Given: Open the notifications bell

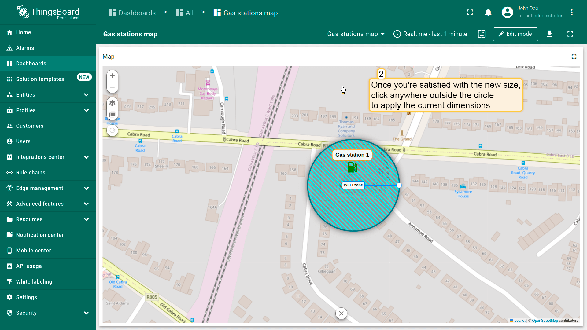Looking at the screenshot, I should (488, 13).
